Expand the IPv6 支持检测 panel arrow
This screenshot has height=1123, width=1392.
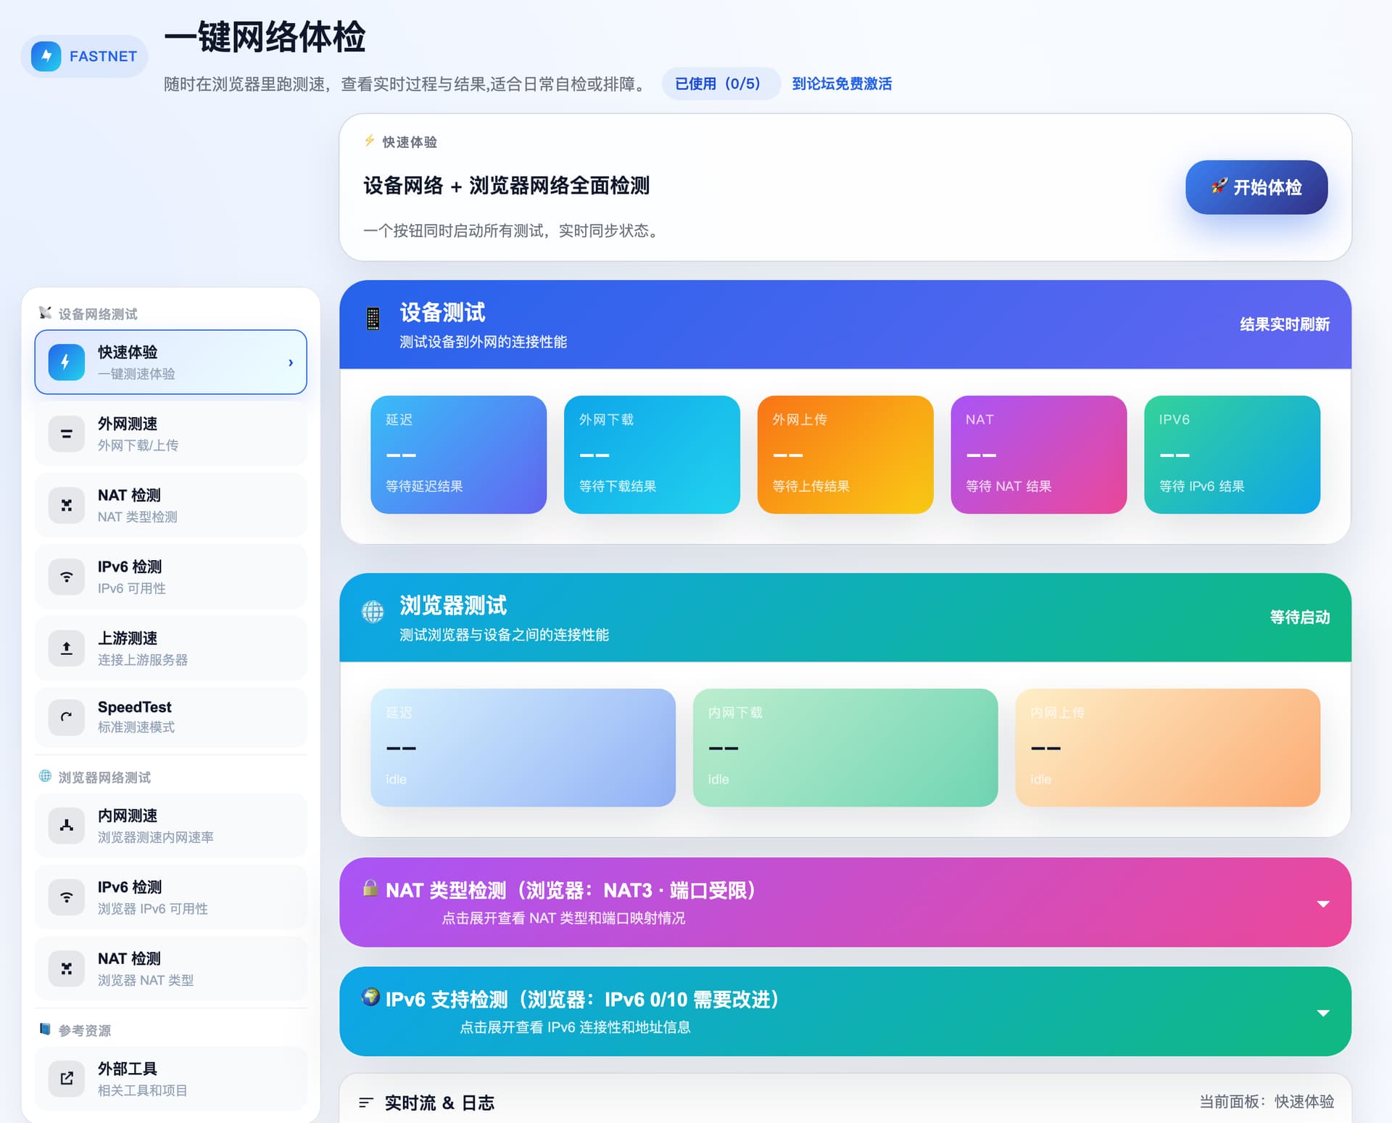pos(1322,1013)
